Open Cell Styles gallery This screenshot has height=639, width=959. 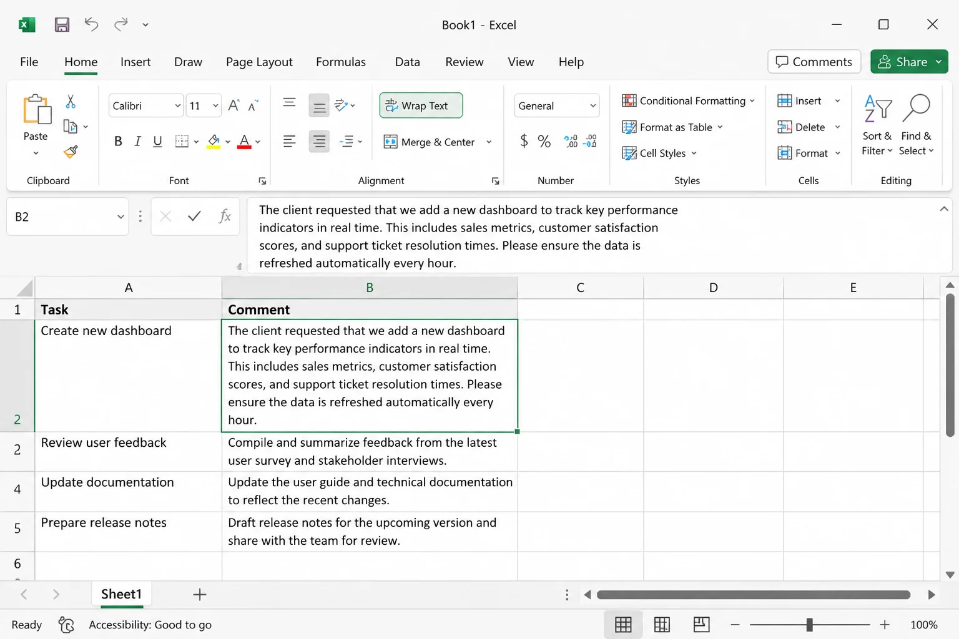tap(659, 153)
